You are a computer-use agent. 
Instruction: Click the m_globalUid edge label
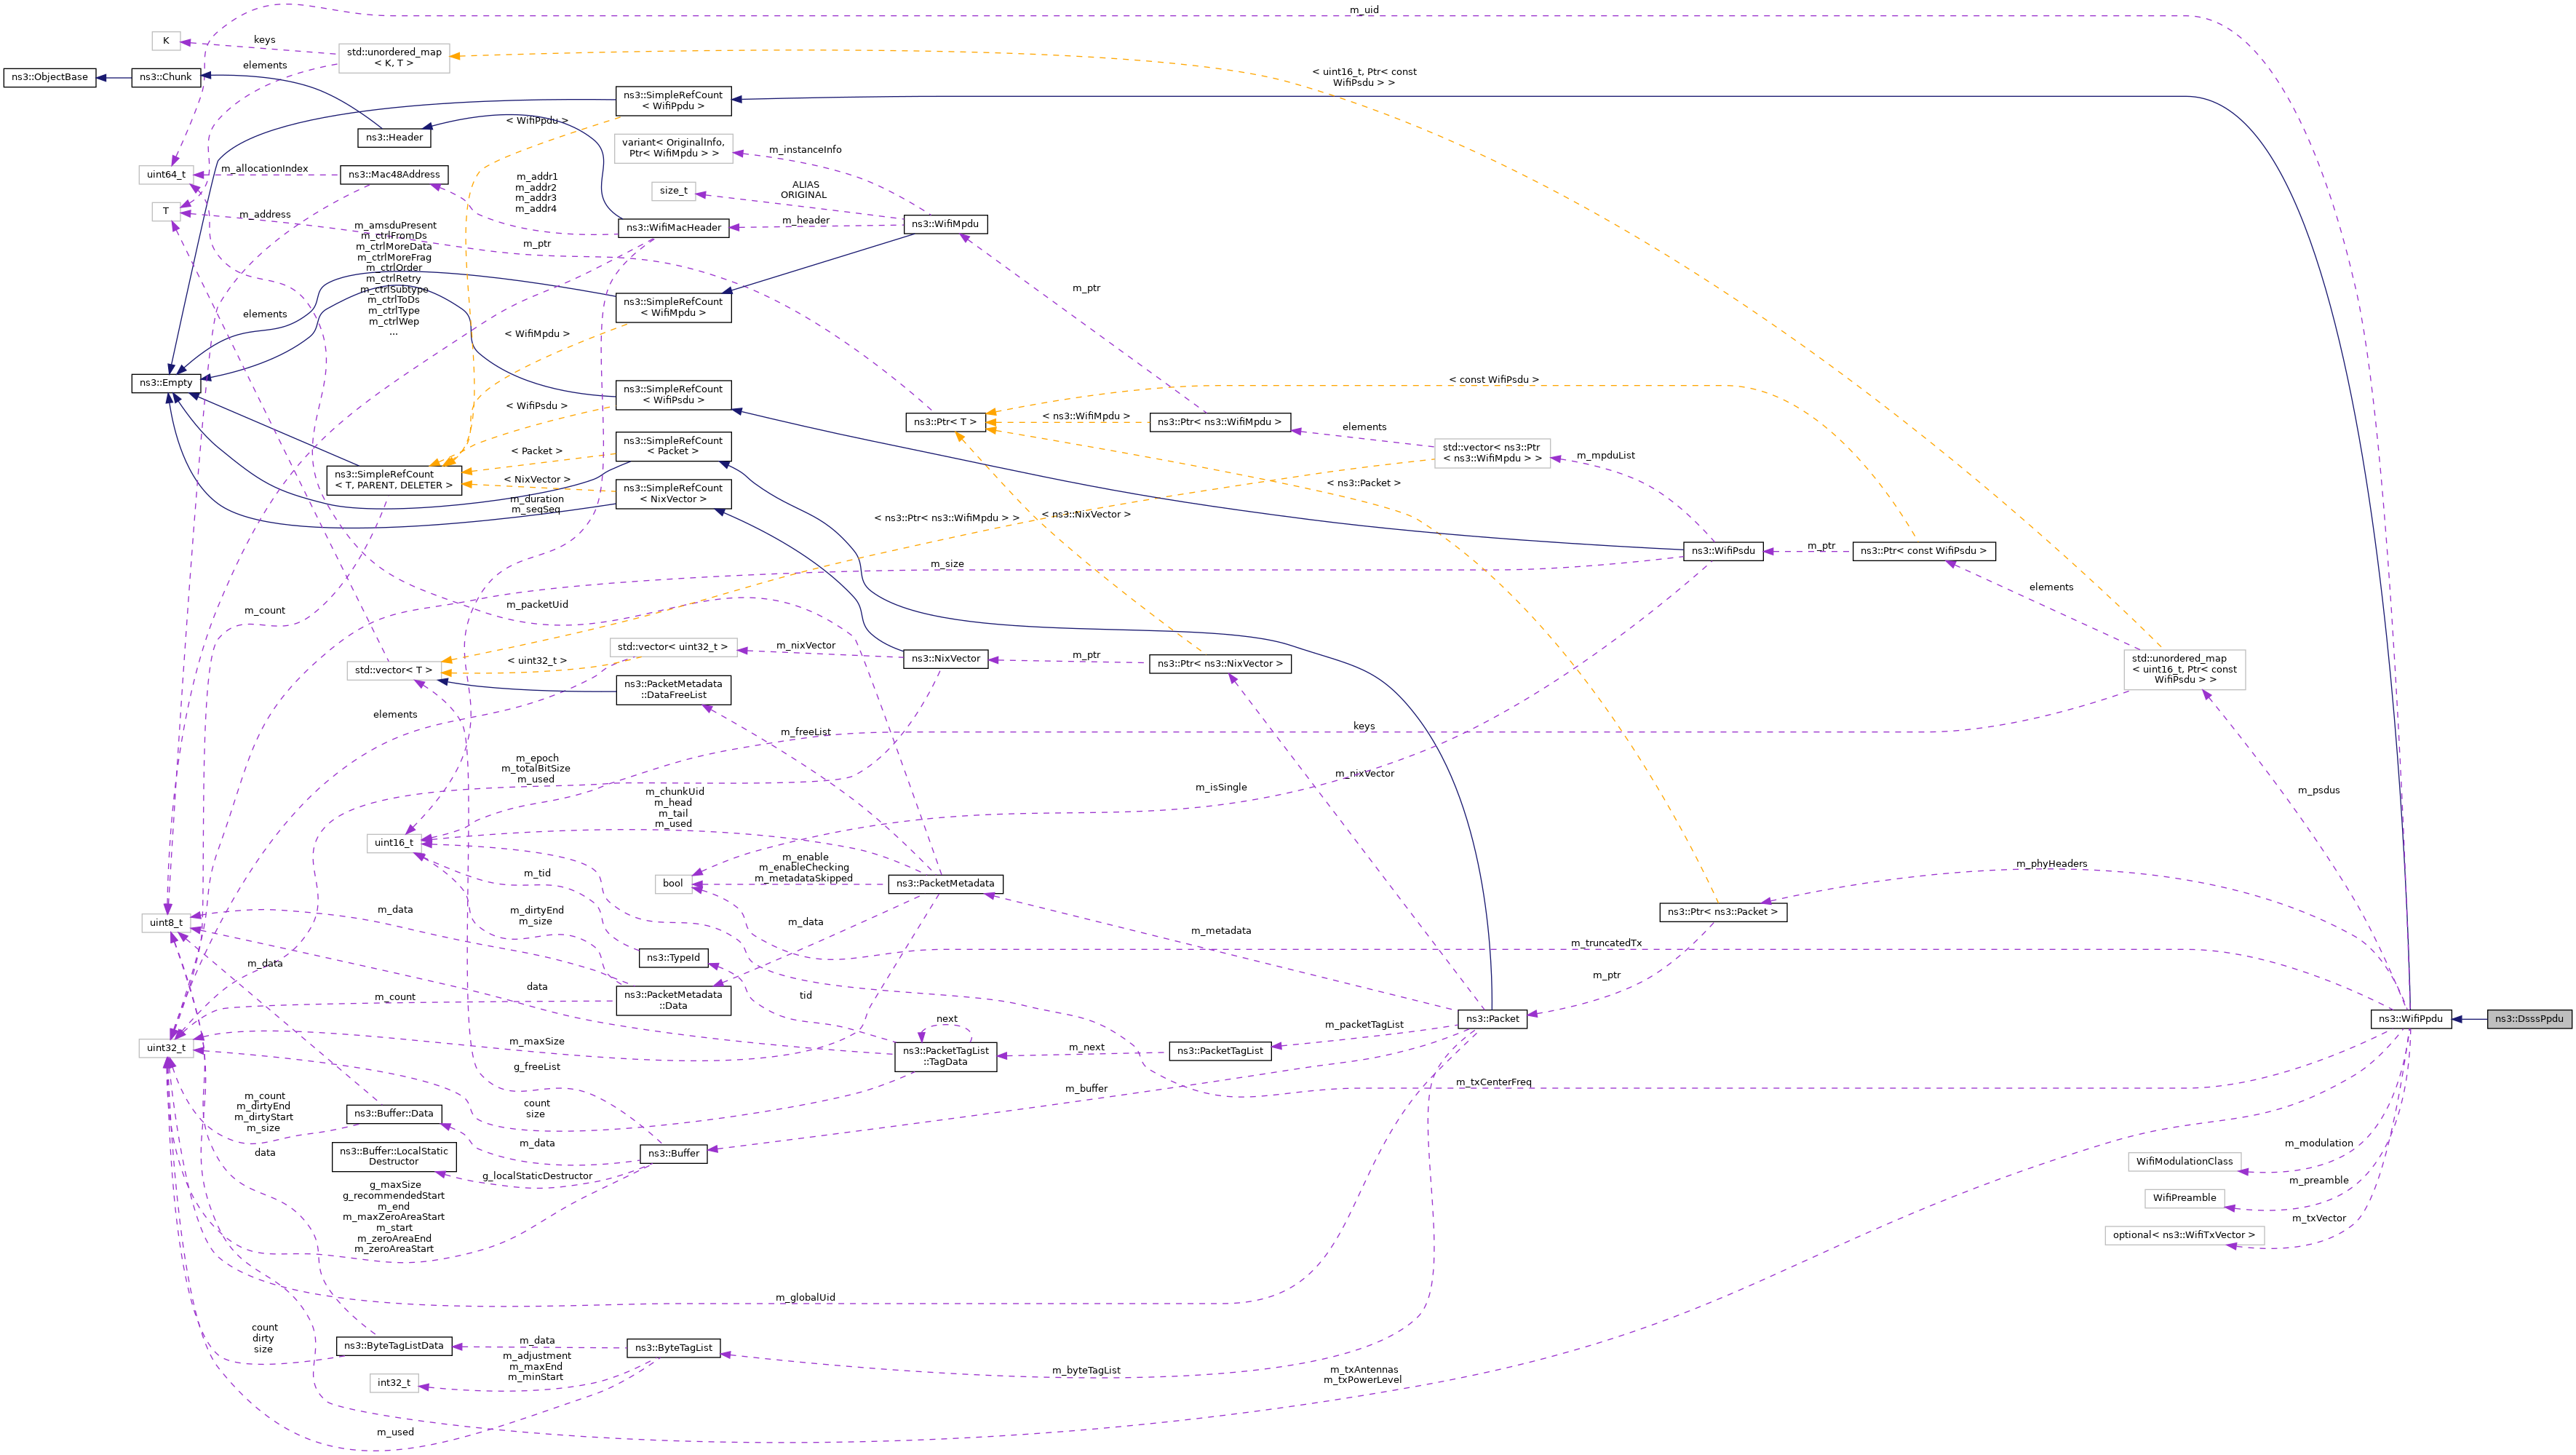pos(805,1298)
